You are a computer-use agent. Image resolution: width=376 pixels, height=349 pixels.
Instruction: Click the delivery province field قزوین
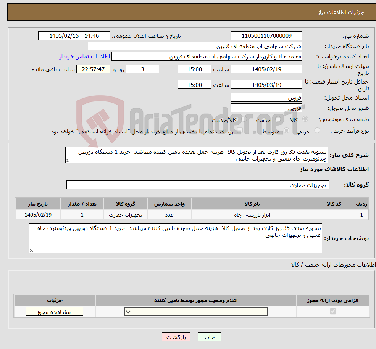pyautogui.click(x=266, y=98)
